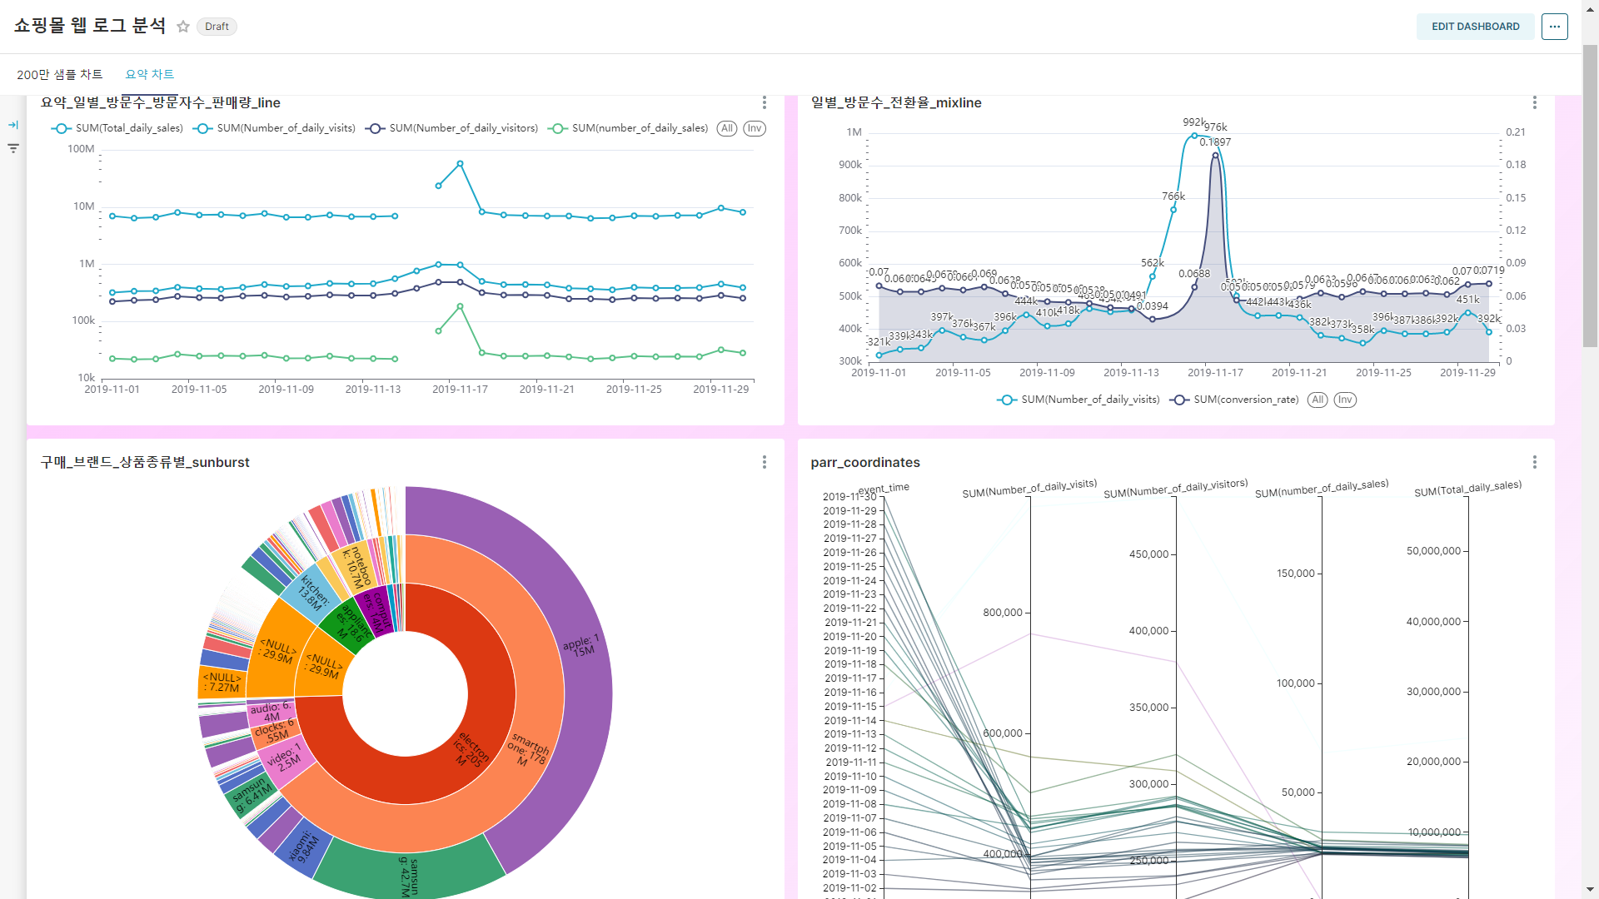This screenshot has height=899, width=1599.
Task: Star this dashboard as favorite
Action: [x=183, y=27]
